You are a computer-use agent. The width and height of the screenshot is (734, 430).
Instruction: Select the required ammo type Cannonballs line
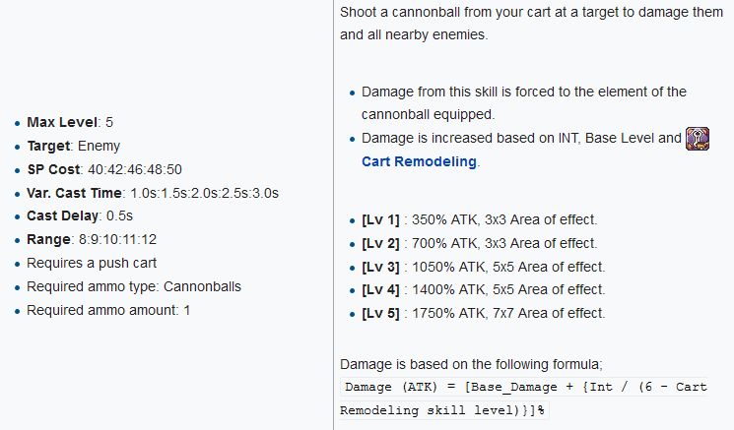(133, 286)
